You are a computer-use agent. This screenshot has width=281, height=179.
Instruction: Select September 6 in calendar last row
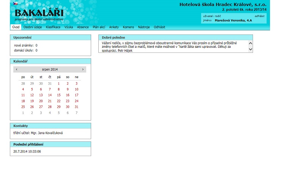click(x=68, y=113)
